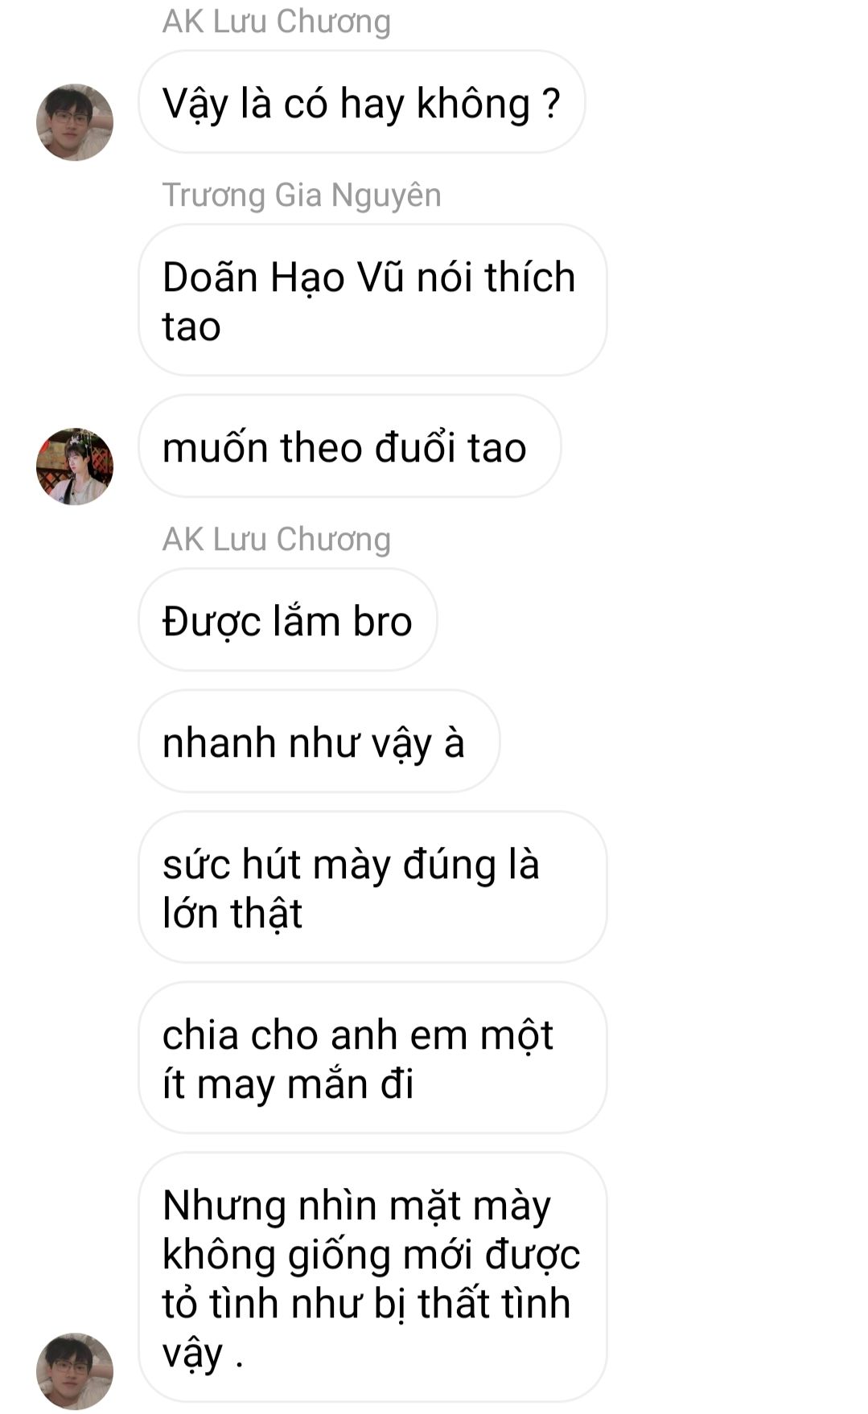The height and width of the screenshot is (1414, 868).
Task: Select the 'nhanh như vậy à' message
Action: [x=319, y=742]
